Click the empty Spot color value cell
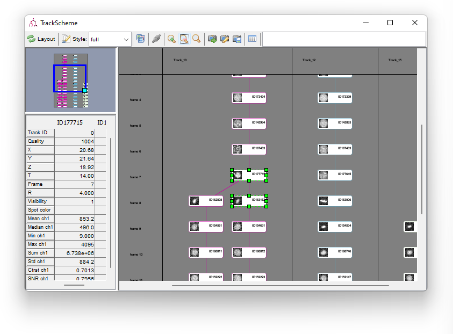 pyautogui.click(x=75, y=210)
